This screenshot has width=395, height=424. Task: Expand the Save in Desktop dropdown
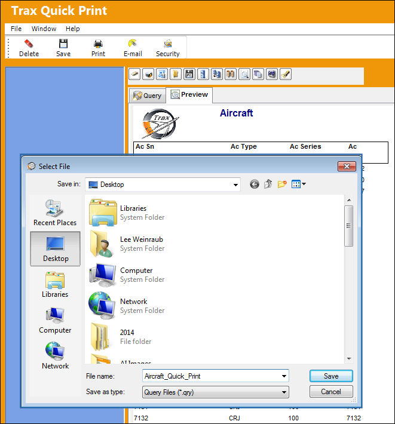tap(235, 185)
